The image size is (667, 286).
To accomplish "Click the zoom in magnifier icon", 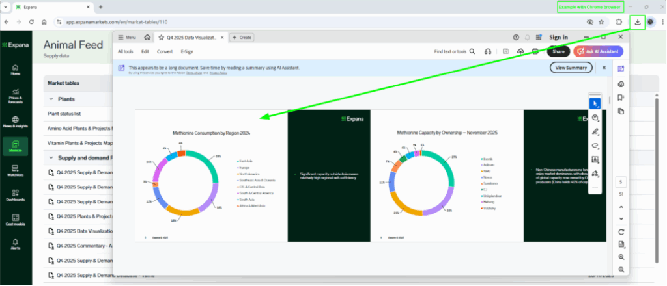I will click(621, 257).
